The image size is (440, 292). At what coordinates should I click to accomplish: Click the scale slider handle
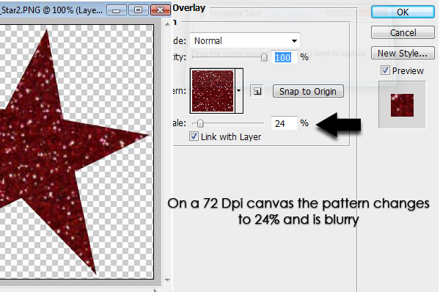199,123
